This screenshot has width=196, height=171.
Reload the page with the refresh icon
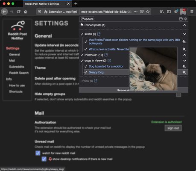19,12
